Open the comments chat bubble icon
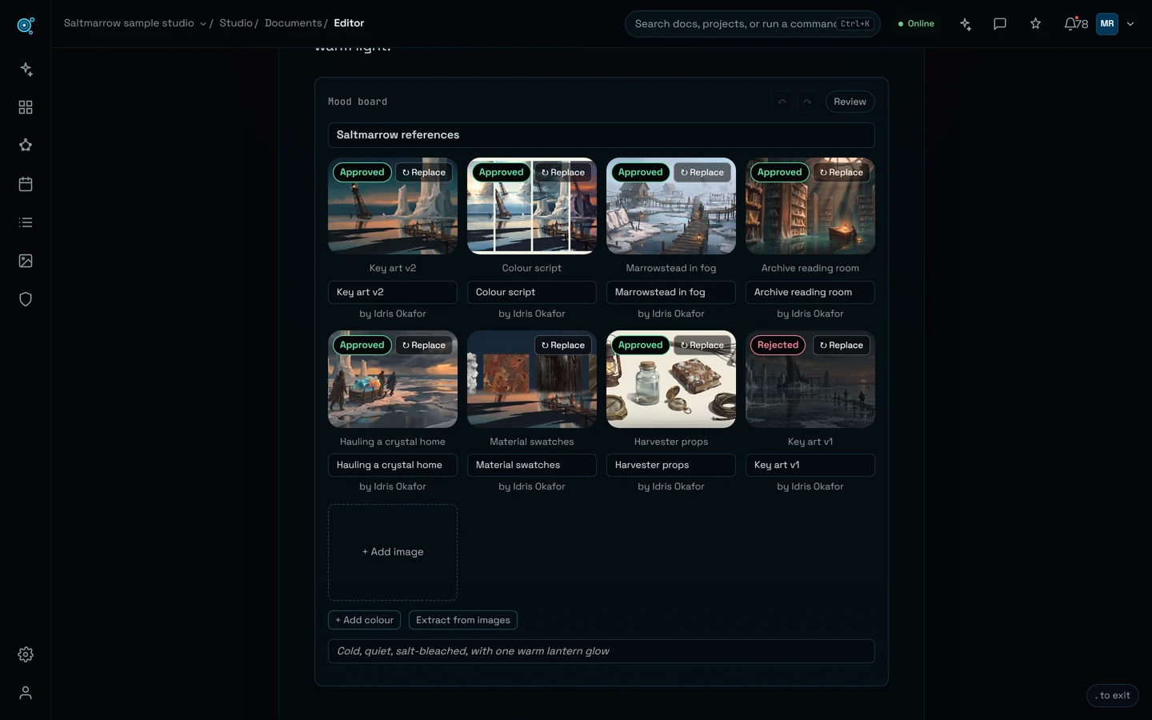 click(x=1000, y=24)
